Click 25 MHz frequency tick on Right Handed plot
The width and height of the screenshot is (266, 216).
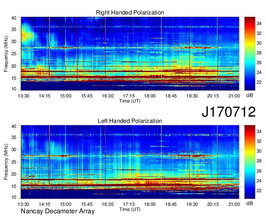(14, 54)
